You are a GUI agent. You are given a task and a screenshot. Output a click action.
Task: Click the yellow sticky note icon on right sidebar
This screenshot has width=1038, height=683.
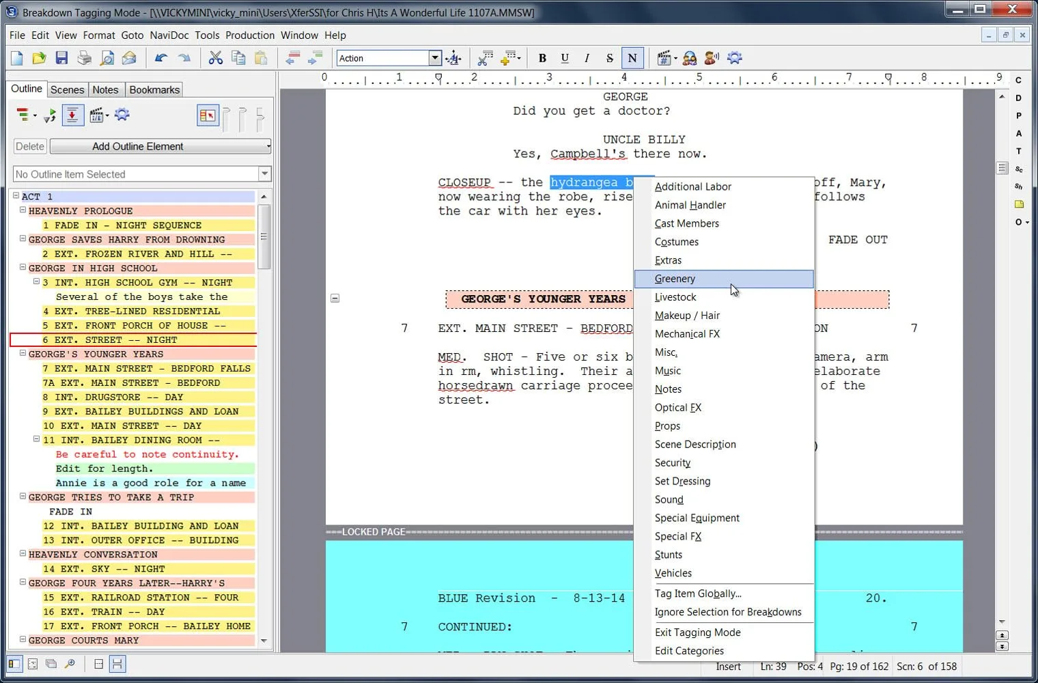pos(1018,204)
